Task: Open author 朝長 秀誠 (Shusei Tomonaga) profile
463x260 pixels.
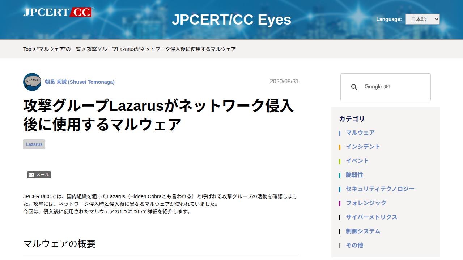Action: coord(80,82)
